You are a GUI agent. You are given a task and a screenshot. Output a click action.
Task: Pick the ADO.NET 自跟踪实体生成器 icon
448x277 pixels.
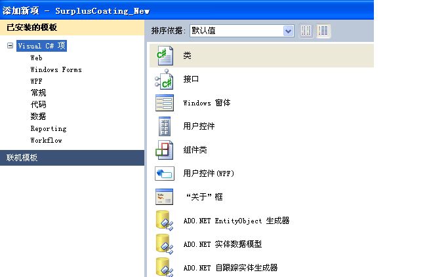[x=164, y=267]
